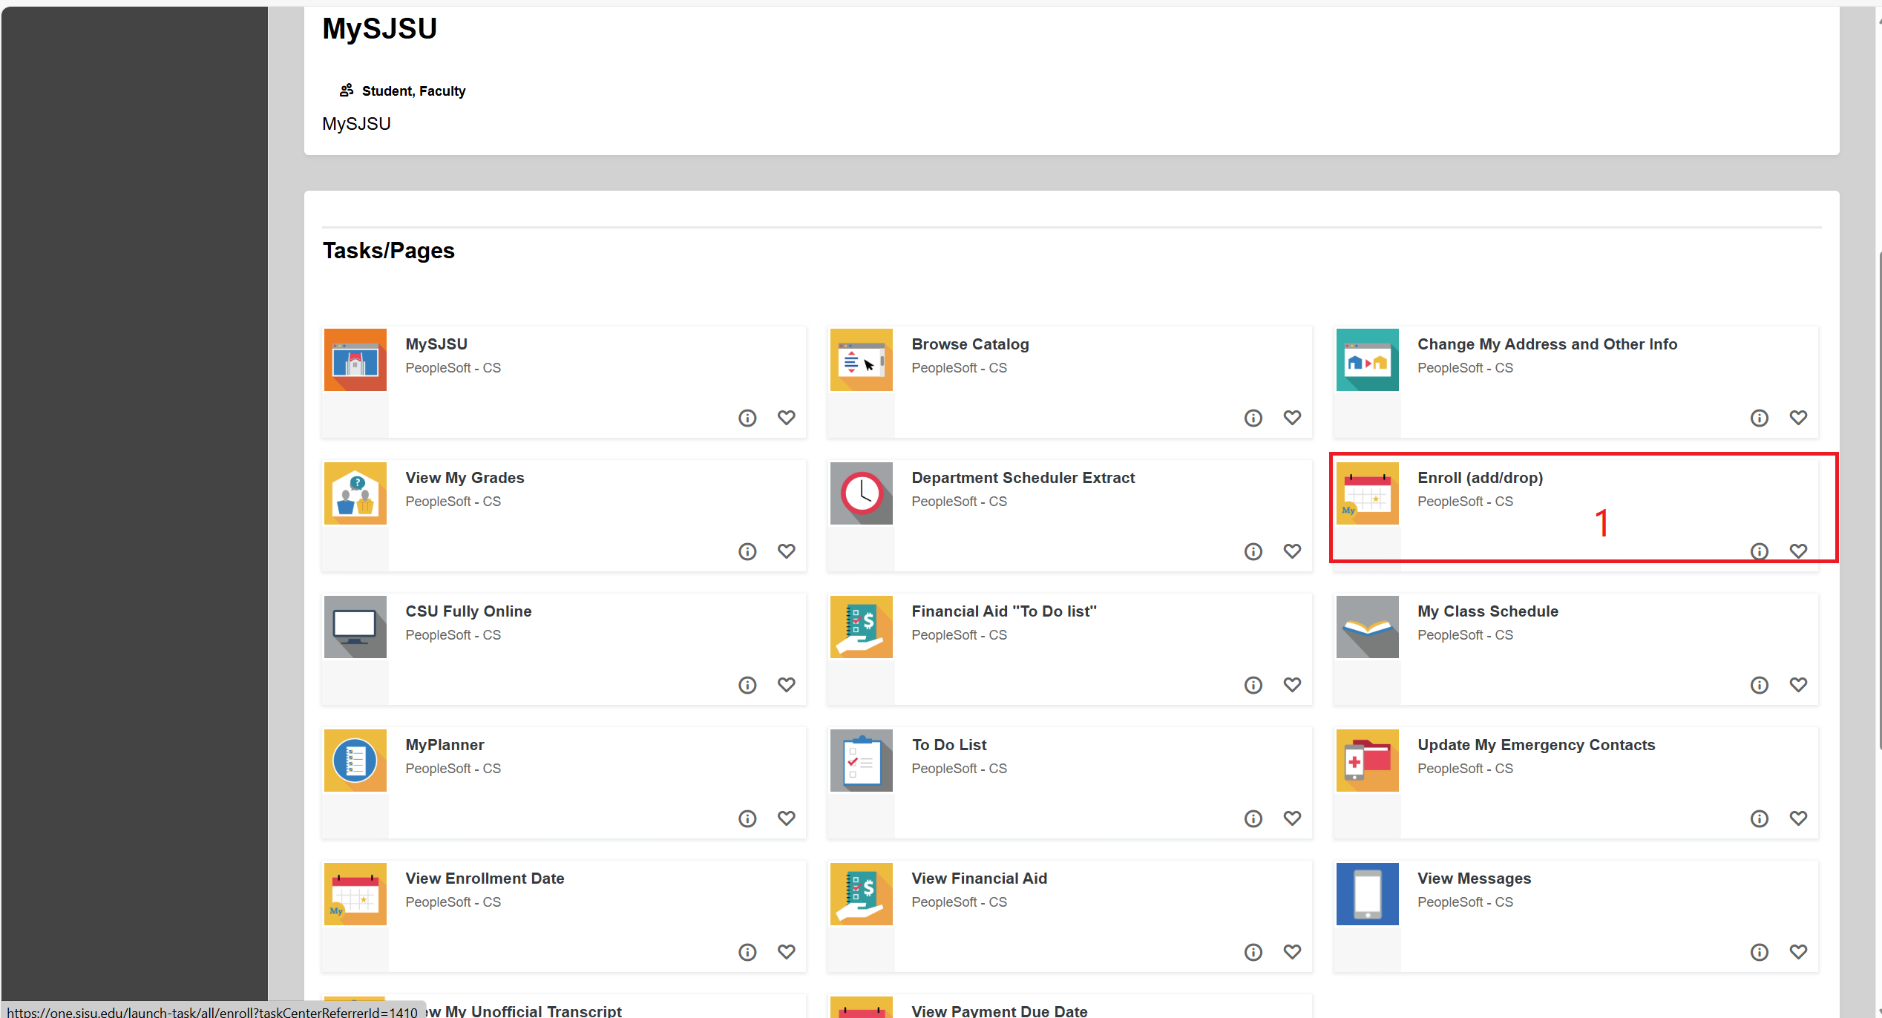Click the CSU Fully Online monitor icon
Screen dimensions: 1882x1018
(355, 627)
